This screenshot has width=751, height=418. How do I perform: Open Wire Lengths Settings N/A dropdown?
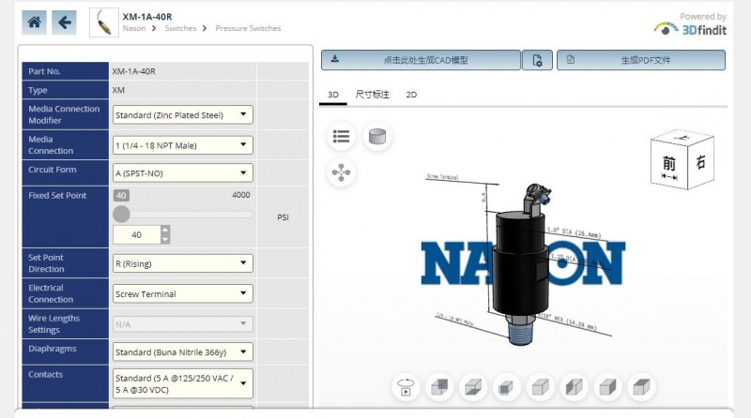182,324
